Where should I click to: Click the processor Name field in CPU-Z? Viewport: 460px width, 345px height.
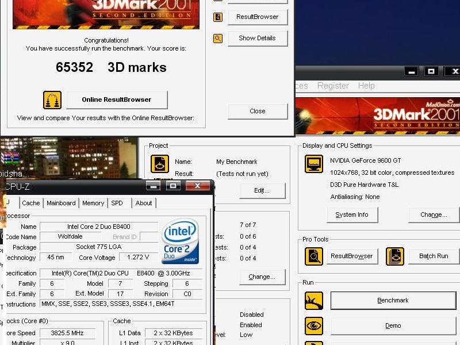[x=99, y=227]
